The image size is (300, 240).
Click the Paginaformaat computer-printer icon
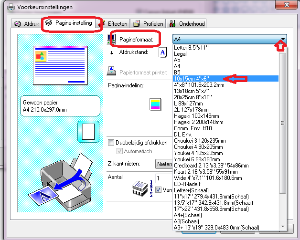(111, 40)
